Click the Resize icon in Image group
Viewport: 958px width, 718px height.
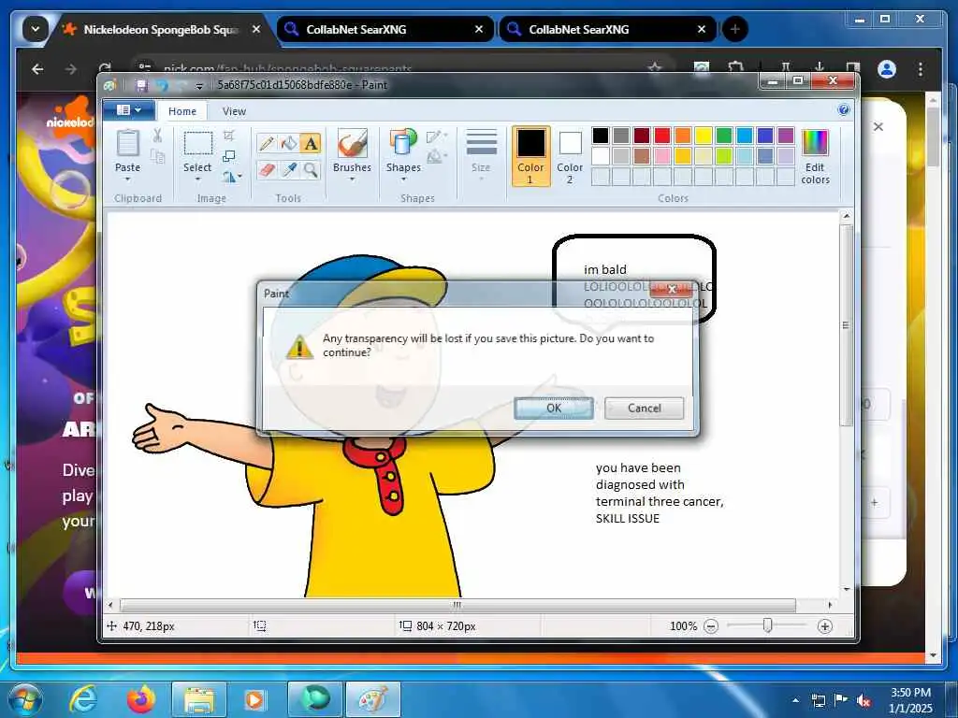coord(229,156)
